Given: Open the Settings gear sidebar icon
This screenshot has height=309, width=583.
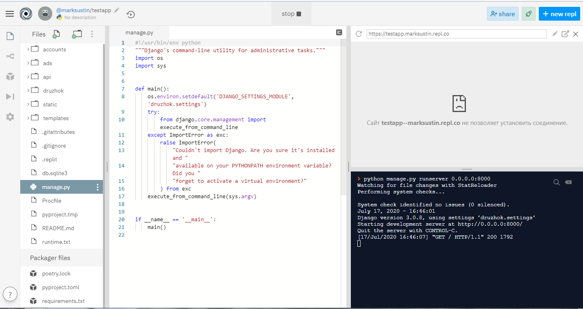Looking at the screenshot, I should [10, 117].
